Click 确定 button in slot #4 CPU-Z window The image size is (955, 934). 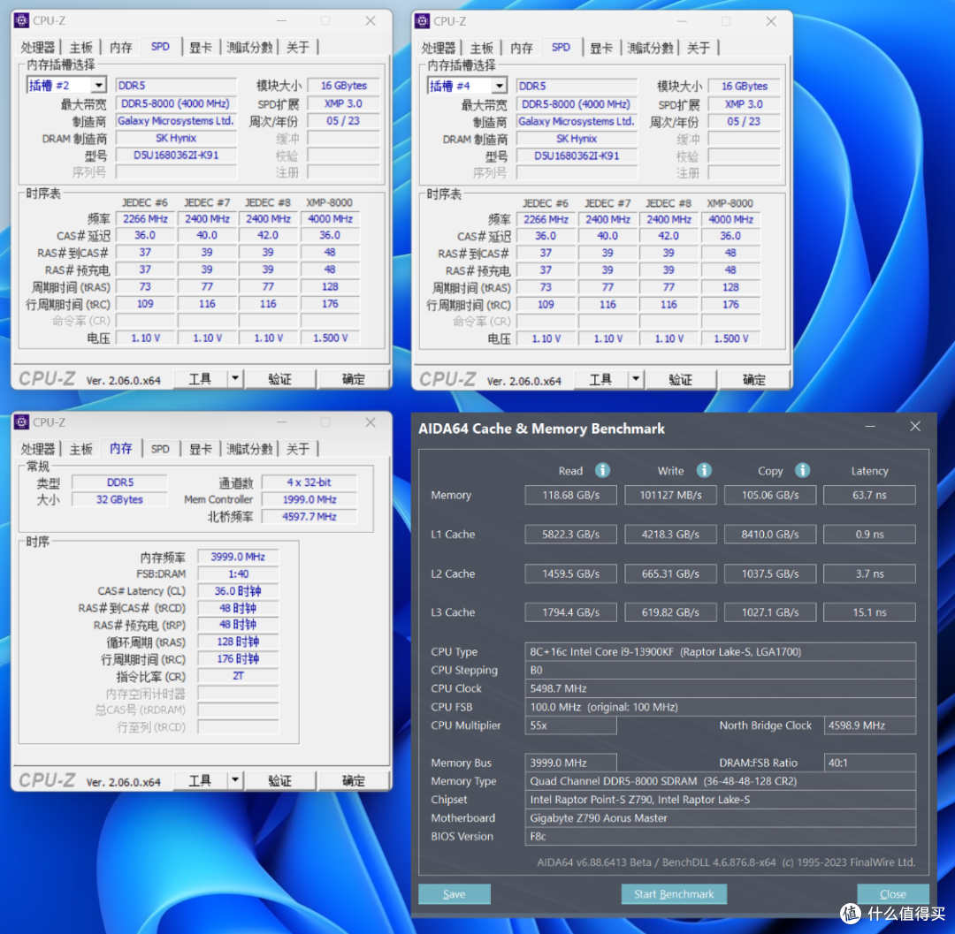point(754,379)
